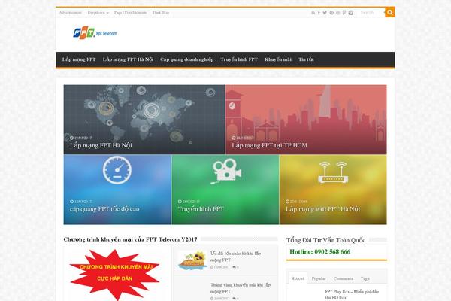451x301 pixels.
Task: Switch to the Comments sidebar tab
Action: pos(344,278)
